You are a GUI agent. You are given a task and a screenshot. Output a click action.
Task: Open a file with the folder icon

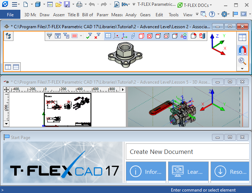tap(59, 4)
